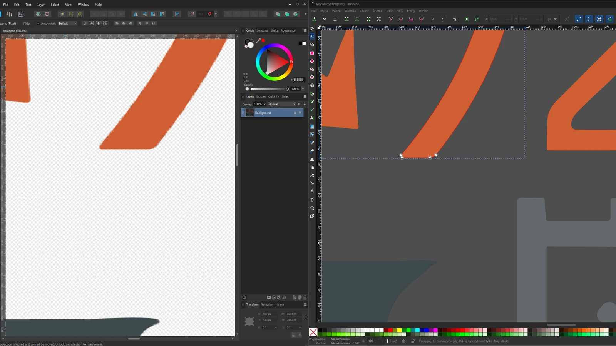Viewport: 616px width, 346px height.
Task: Switch to the Stroke tab
Action: tap(275, 30)
